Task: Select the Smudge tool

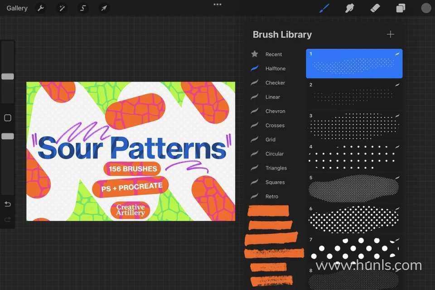Action: pyautogui.click(x=349, y=8)
